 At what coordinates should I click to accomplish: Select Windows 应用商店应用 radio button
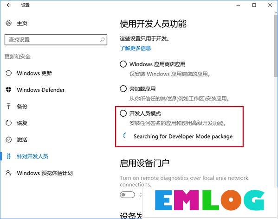coord(123,64)
